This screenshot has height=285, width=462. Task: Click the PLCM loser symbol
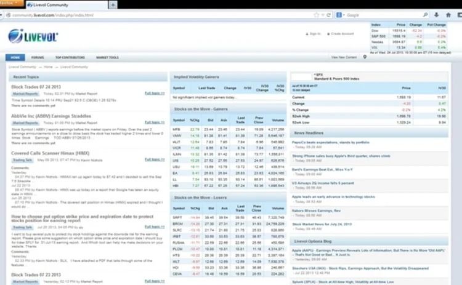click(x=177, y=249)
